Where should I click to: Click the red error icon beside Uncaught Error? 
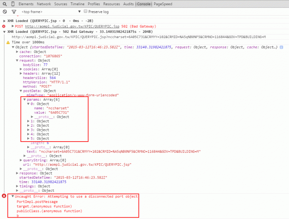coord(4,196)
